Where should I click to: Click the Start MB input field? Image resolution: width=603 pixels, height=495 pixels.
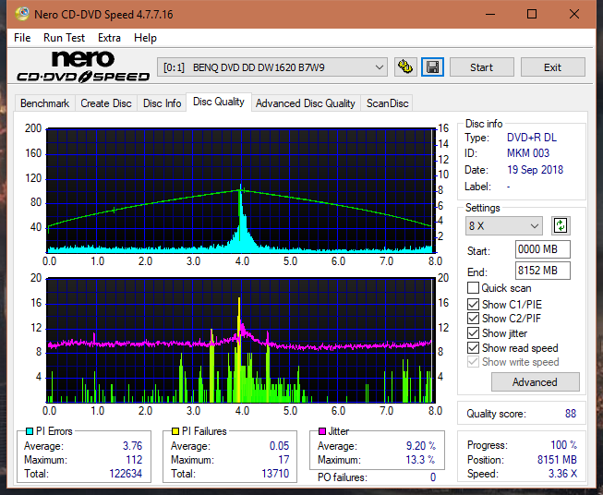point(542,249)
